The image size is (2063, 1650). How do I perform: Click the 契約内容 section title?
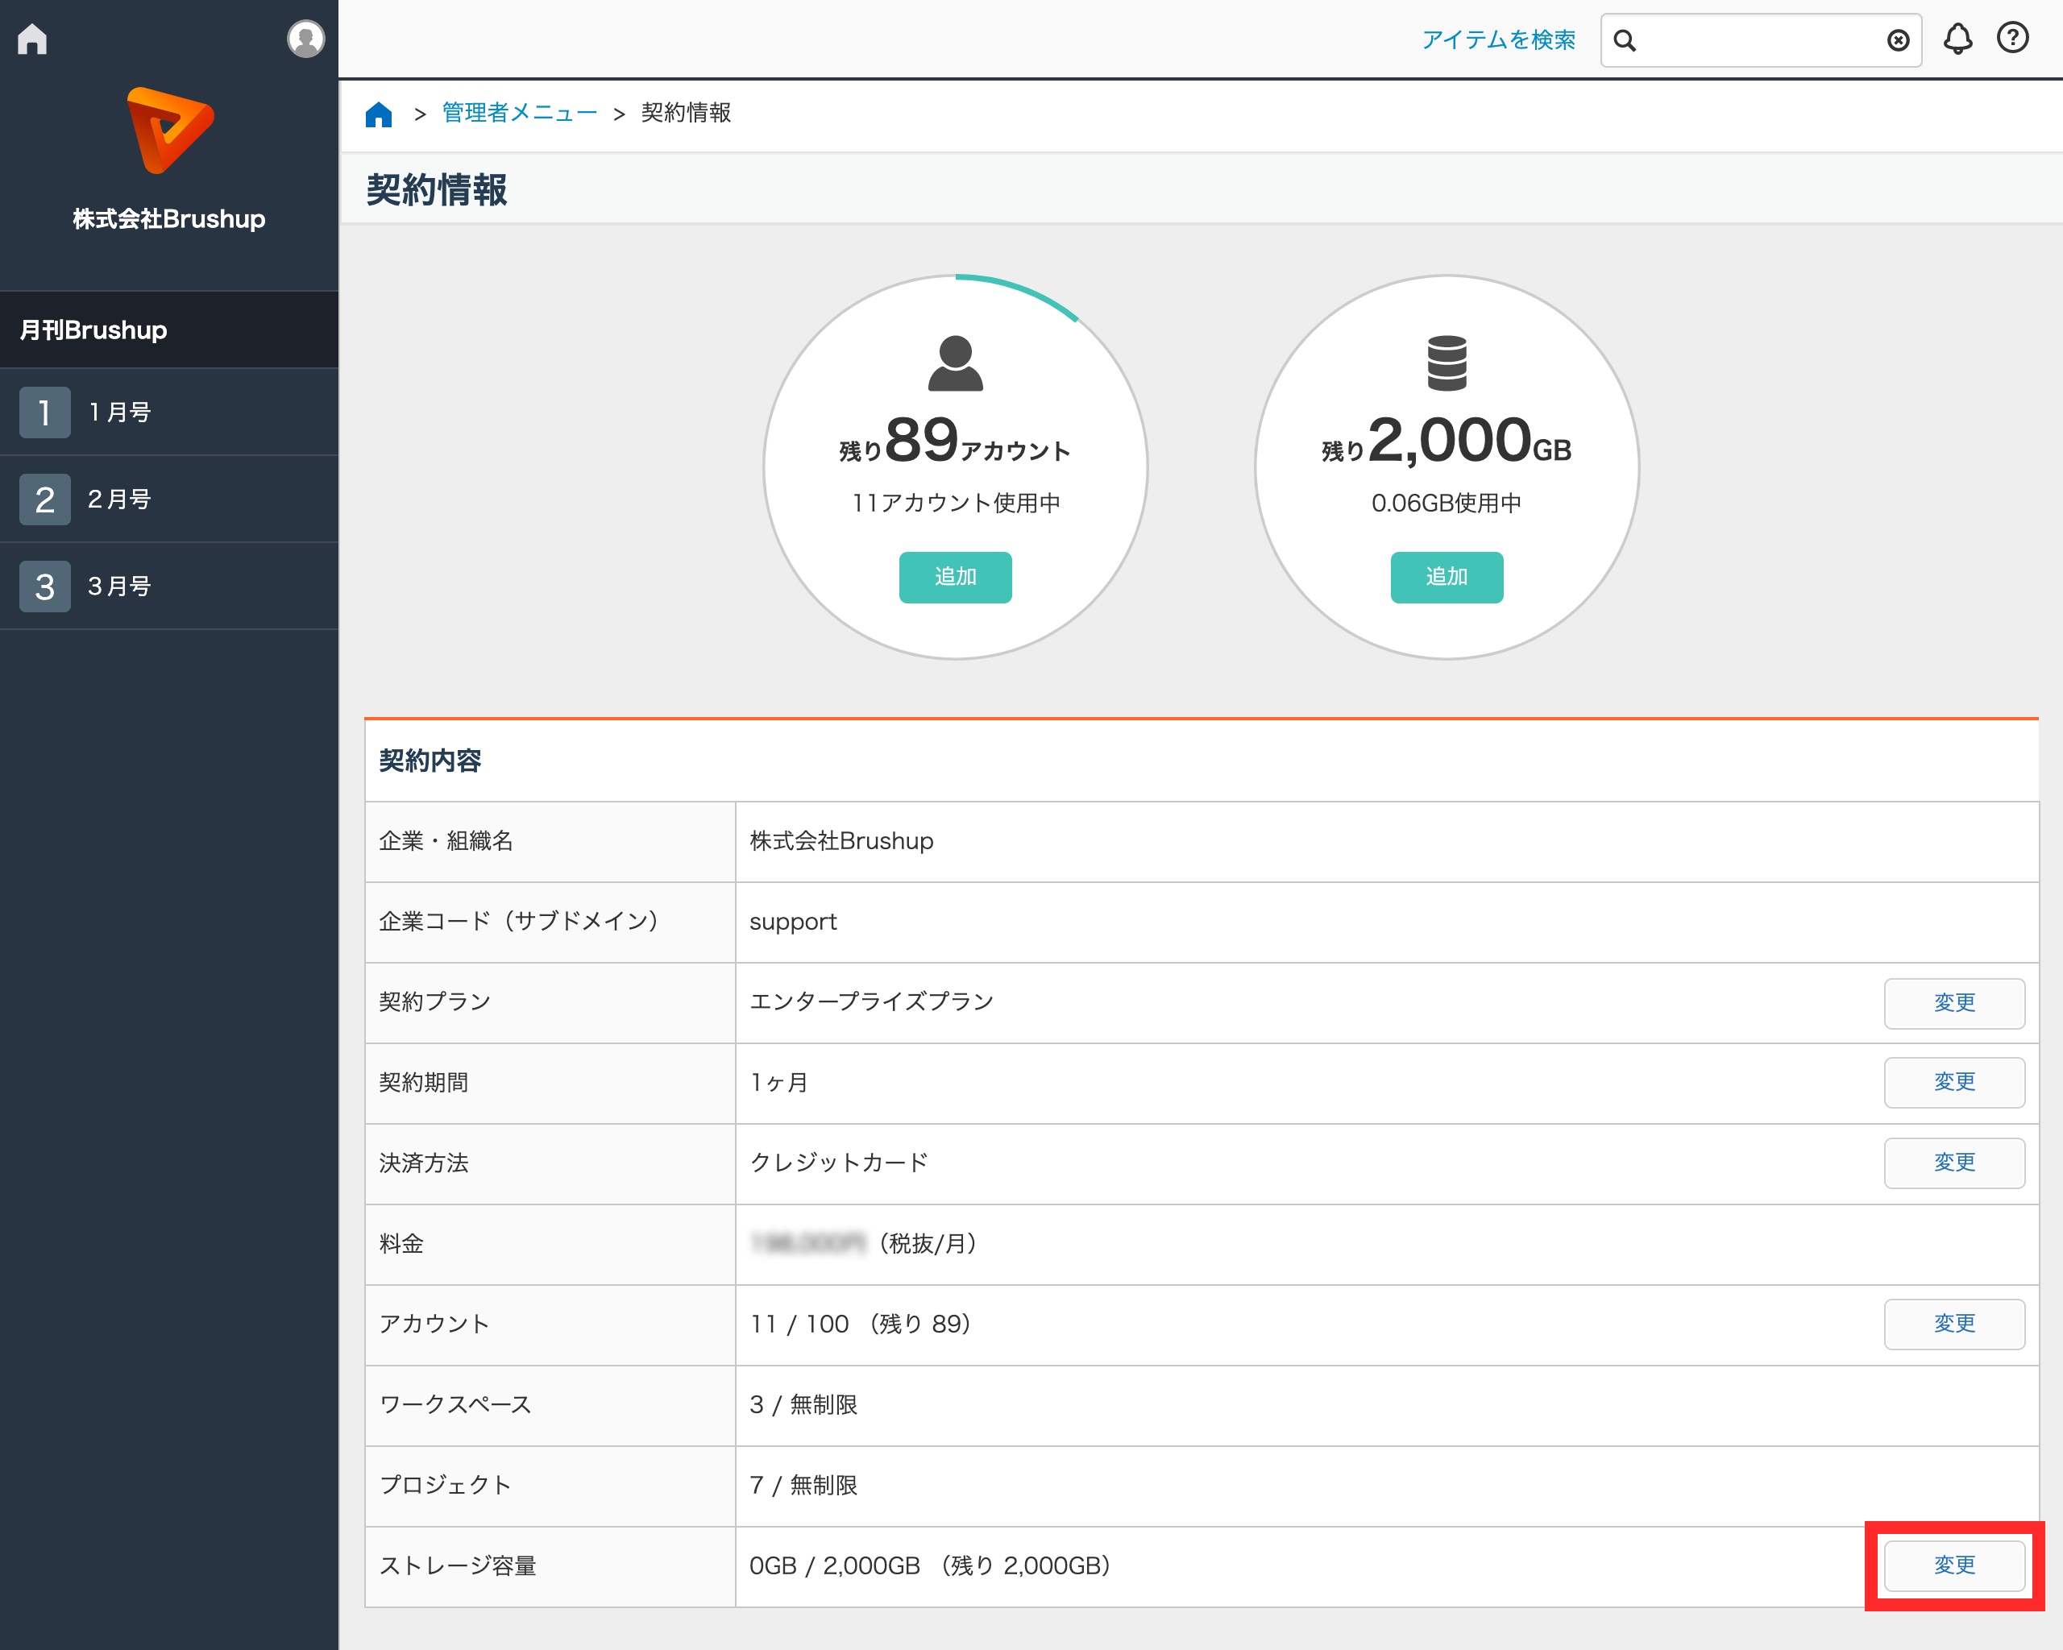pyautogui.click(x=430, y=761)
